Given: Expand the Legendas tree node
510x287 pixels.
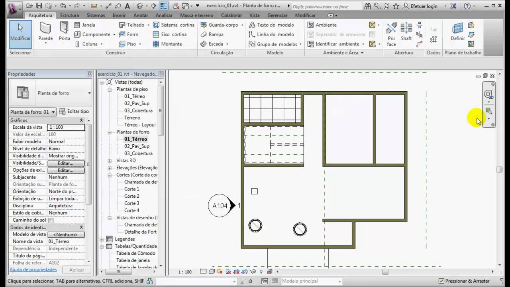Looking at the screenshot, I should coord(102,239).
